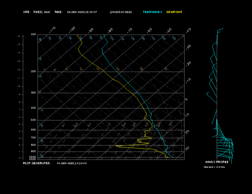Click the 9 km height axis label

(x=19, y=94)
